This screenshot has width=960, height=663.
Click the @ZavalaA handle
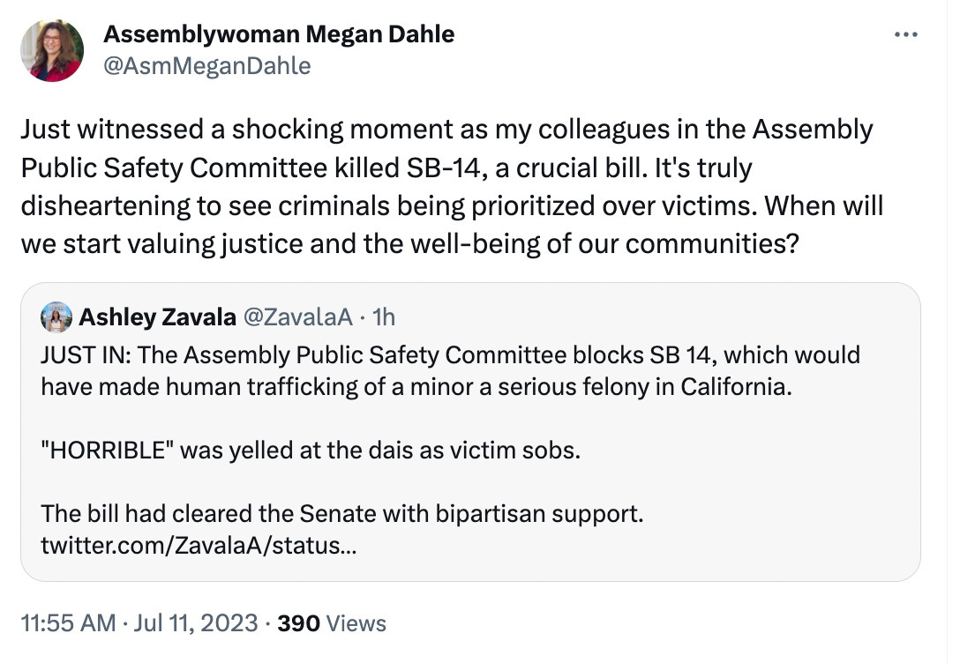[296, 317]
